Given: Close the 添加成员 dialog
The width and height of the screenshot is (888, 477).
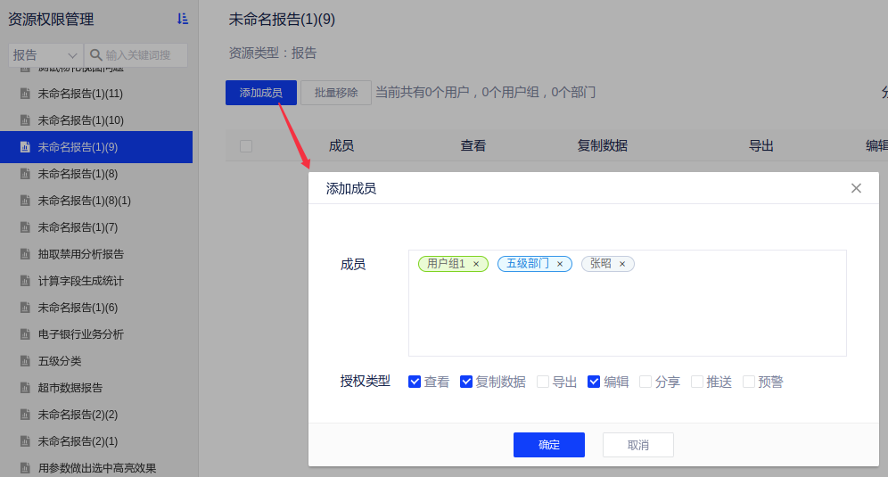Looking at the screenshot, I should click(856, 188).
